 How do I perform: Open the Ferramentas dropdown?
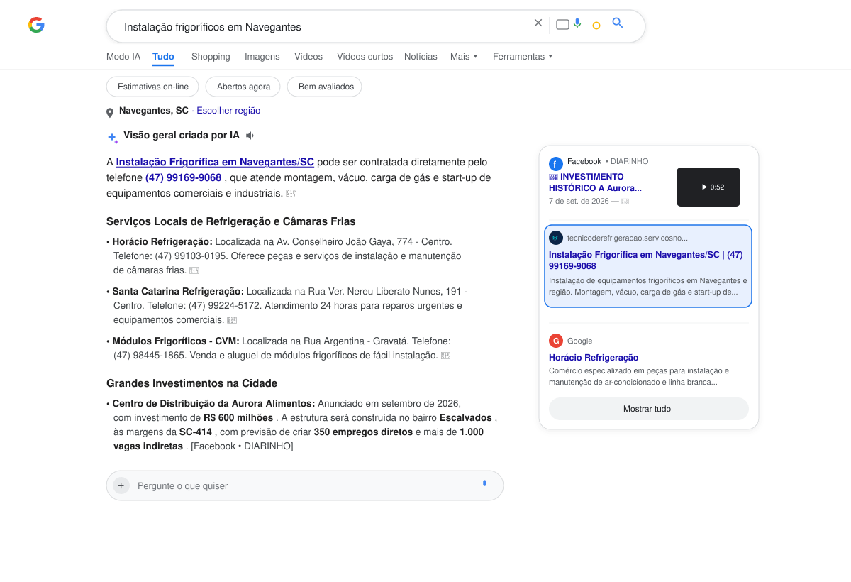tap(523, 56)
